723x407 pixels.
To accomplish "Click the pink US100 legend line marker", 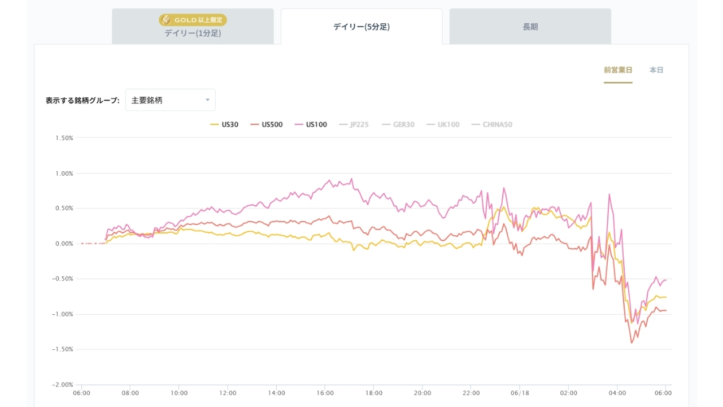I will tap(299, 124).
